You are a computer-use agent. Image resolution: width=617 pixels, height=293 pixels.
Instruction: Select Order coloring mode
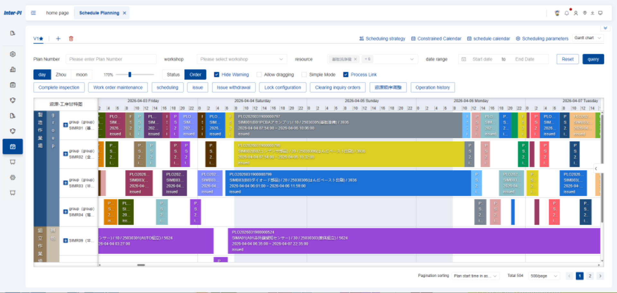tap(195, 75)
